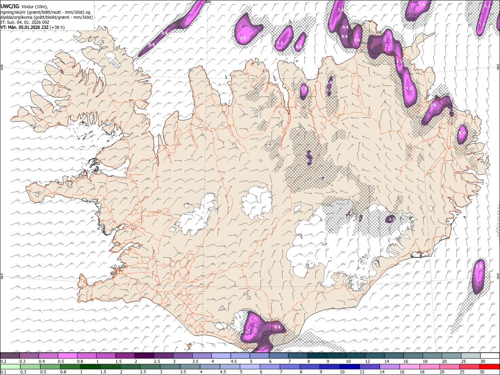This screenshot has height=375, width=500.
Task: Click the '1.5' value in the northern offshore snow blob
Action: point(280,43)
